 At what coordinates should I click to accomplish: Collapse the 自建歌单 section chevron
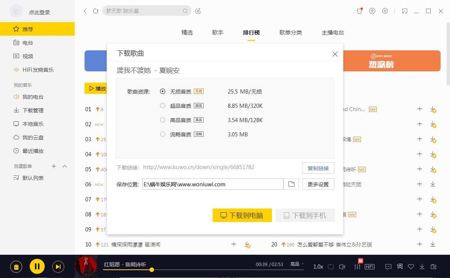[x=64, y=166]
